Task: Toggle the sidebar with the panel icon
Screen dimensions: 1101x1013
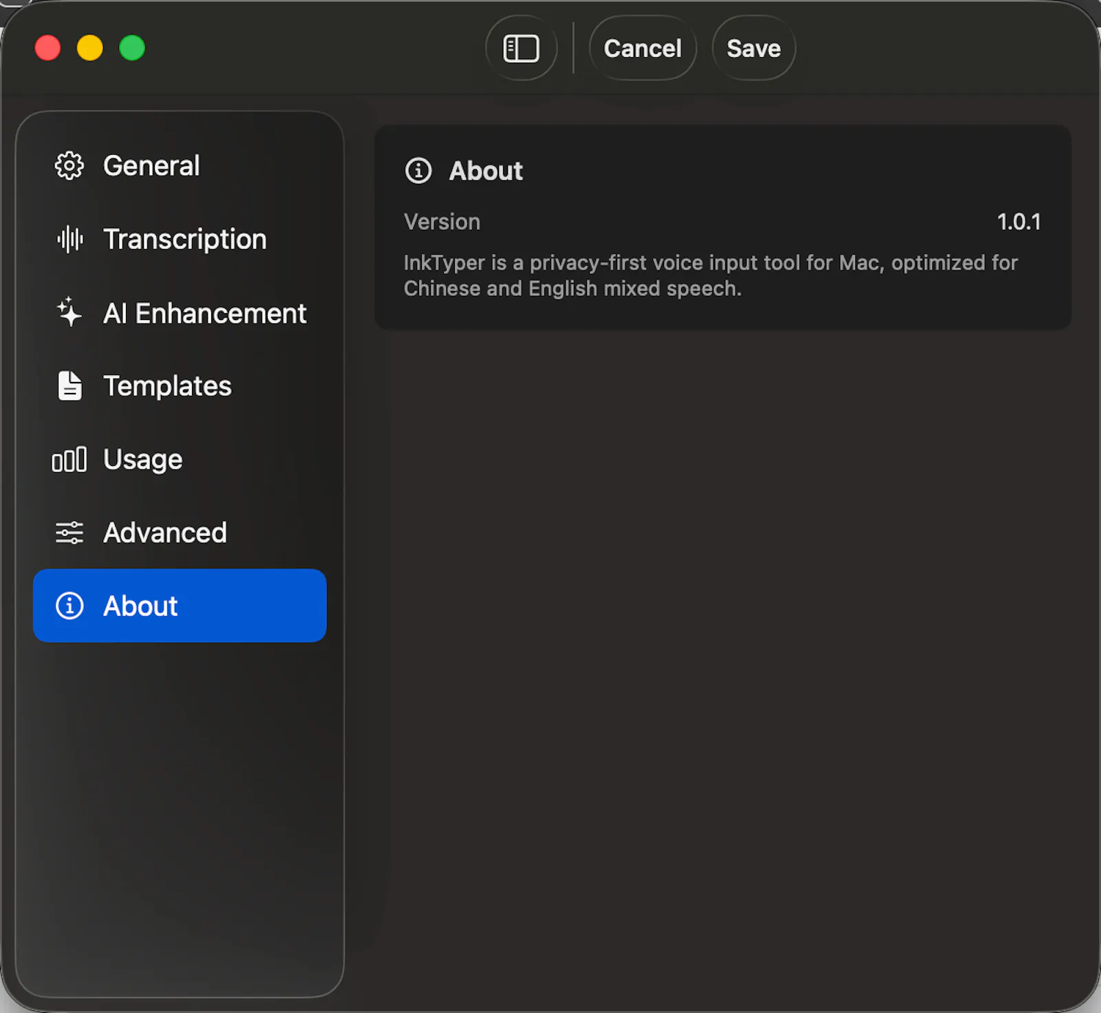Action: coord(521,48)
